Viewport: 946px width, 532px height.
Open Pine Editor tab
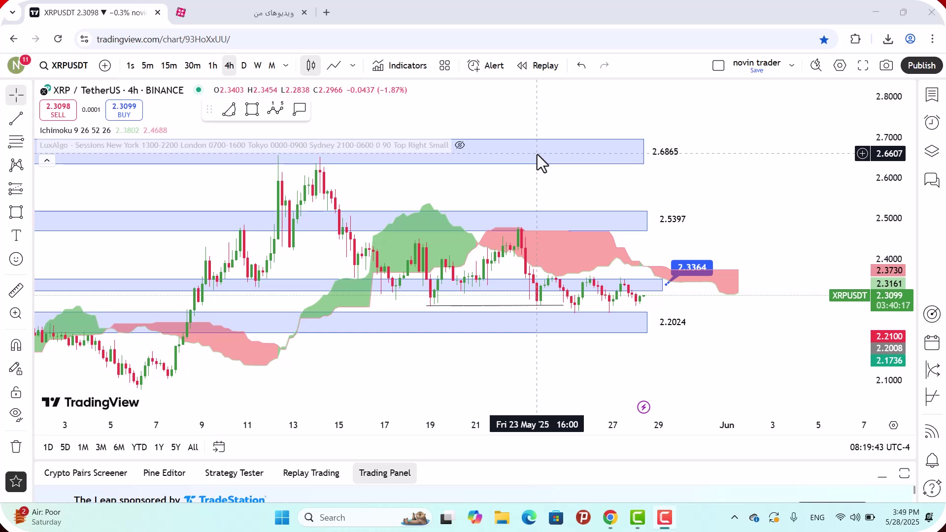pos(164,473)
